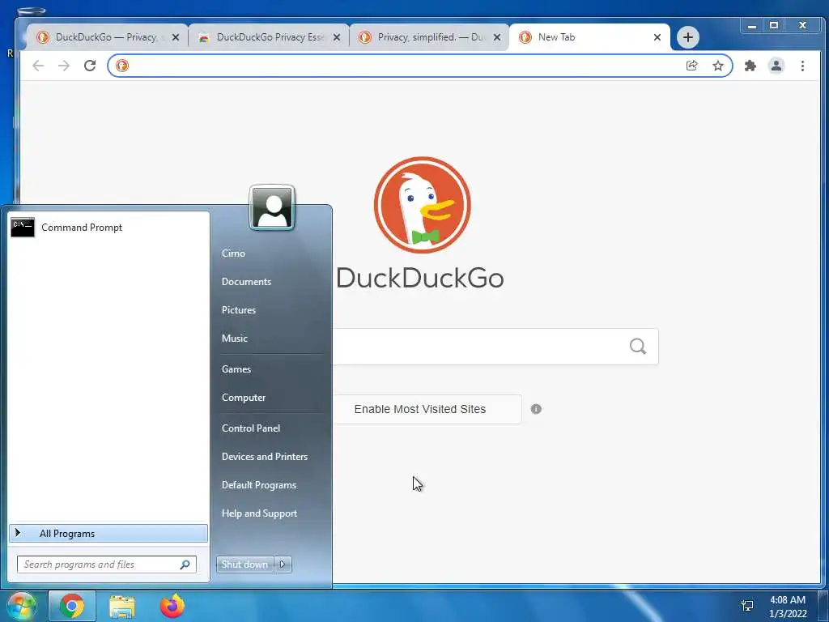Screen dimensions: 829x622
Task: Open Games from the Start menu
Action: point(236,369)
